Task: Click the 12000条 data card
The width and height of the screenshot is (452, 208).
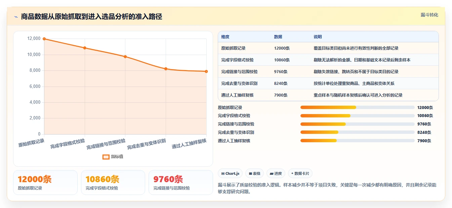Action: coord(45,183)
